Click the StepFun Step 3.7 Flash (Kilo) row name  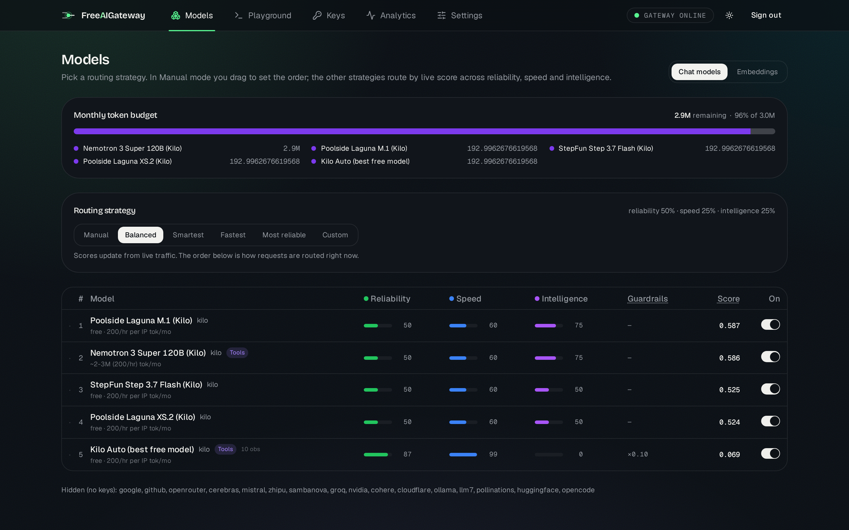coord(146,385)
